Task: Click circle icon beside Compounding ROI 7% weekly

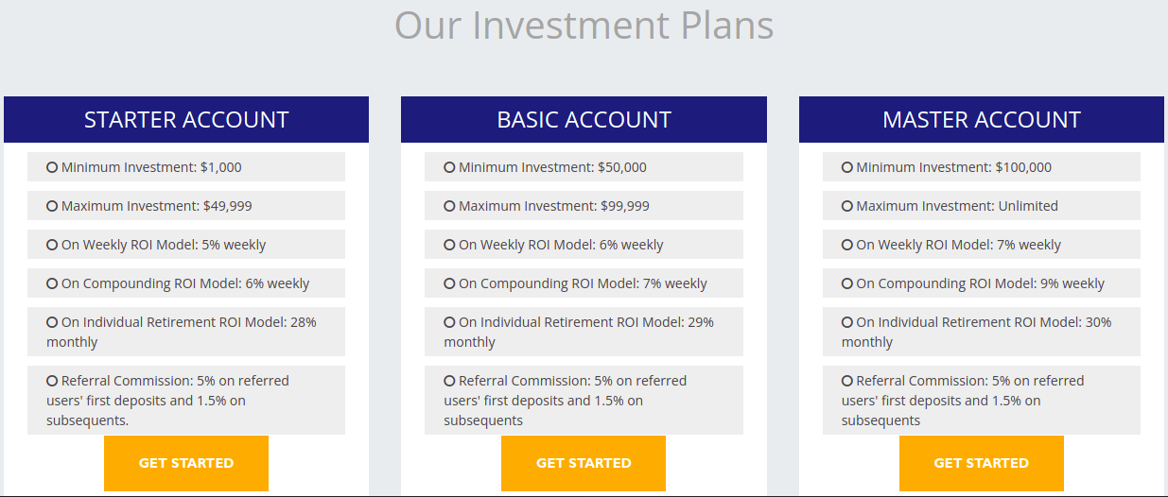Action: 449,283
